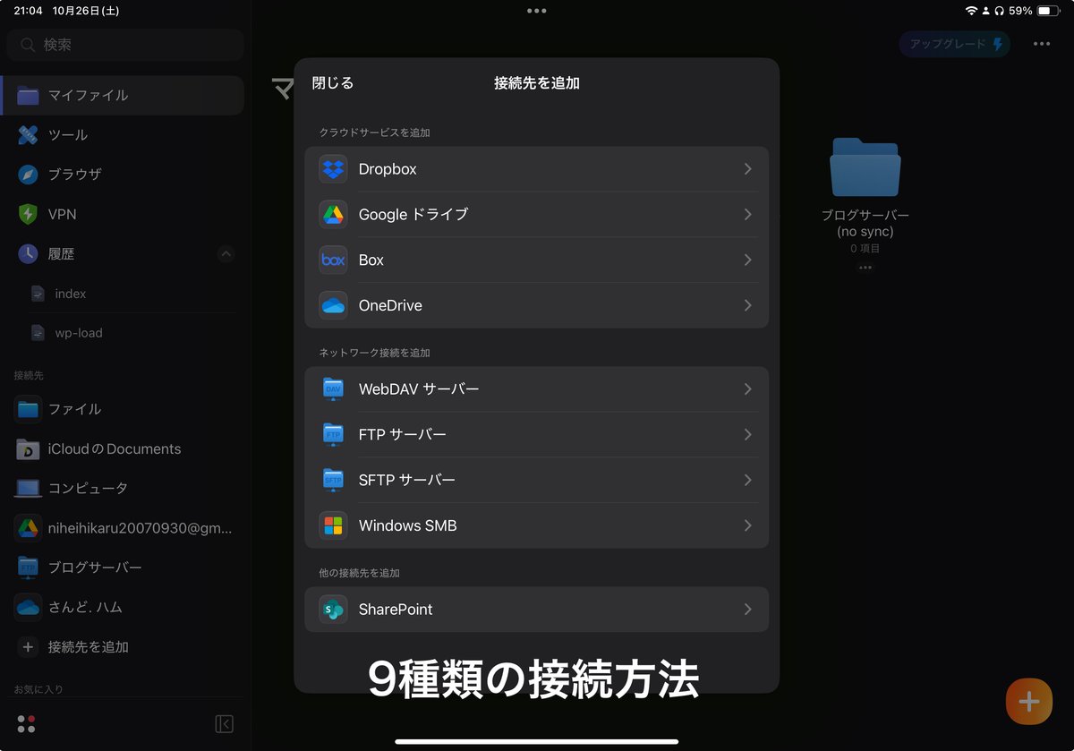This screenshot has width=1074, height=751.
Task: Click the 検索 search field
Action: coord(125,45)
